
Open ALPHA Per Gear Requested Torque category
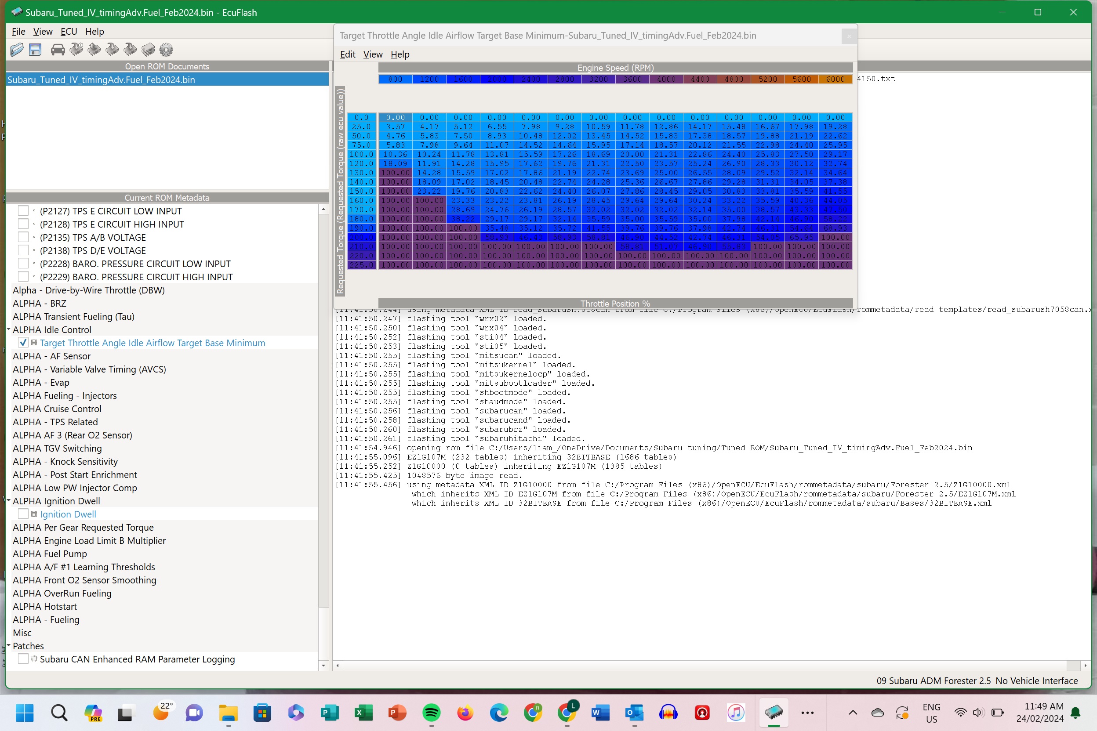[83, 527]
